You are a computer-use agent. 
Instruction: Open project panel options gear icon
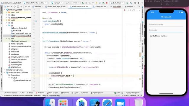[26, 6]
